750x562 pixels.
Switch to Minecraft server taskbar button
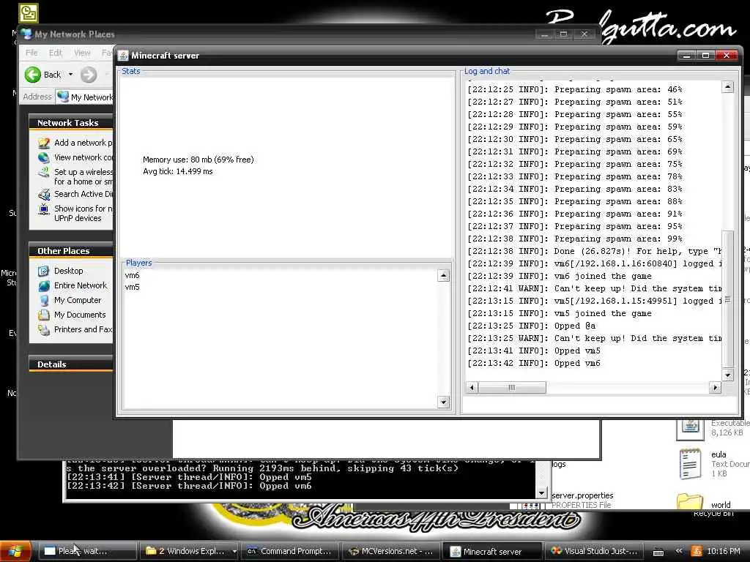click(x=493, y=551)
